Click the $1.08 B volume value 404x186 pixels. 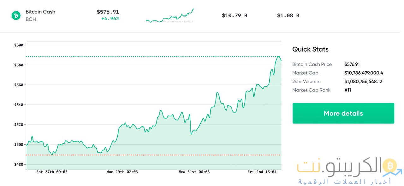[288, 15]
